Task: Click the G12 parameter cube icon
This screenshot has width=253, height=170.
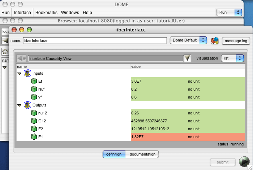Action: click(x=34, y=121)
